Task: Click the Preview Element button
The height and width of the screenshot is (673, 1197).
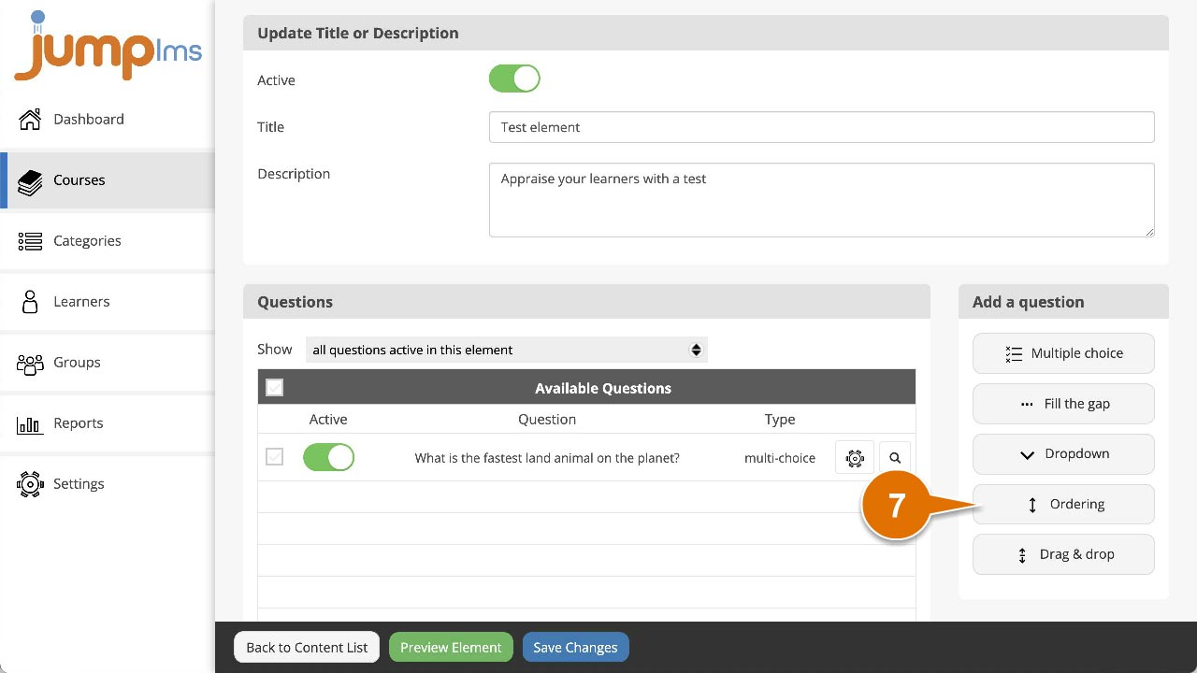Action: pos(451,648)
